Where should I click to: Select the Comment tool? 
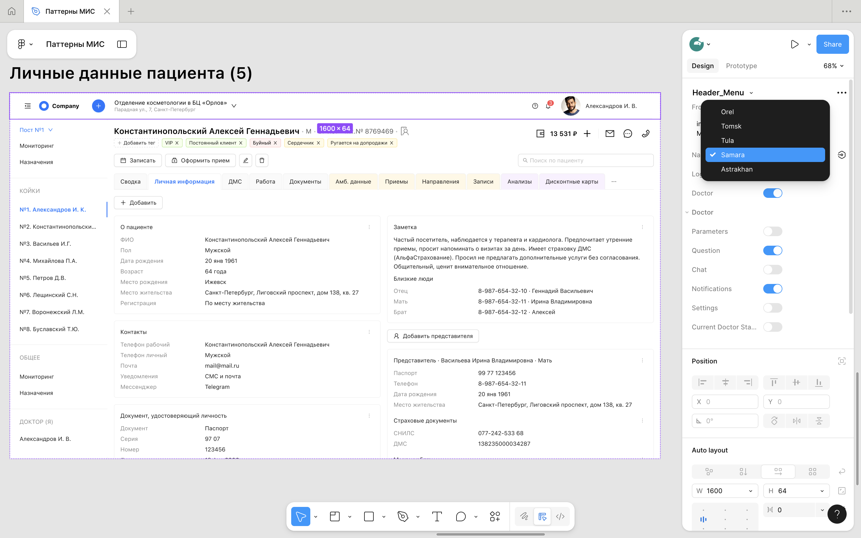(461, 516)
